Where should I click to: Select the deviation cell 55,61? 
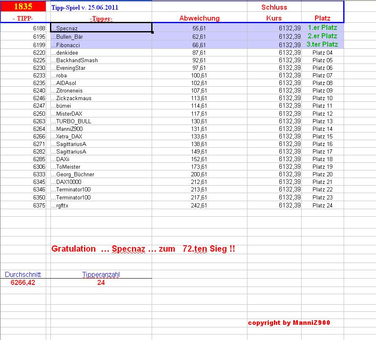pyautogui.click(x=199, y=28)
